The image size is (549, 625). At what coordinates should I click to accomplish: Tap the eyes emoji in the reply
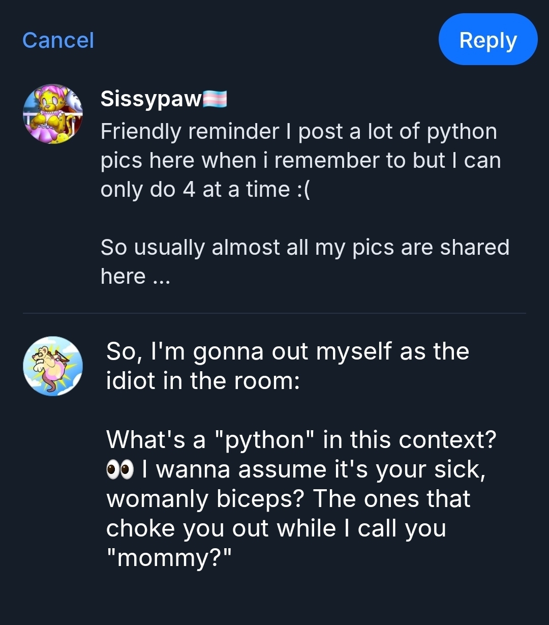point(119,470)
